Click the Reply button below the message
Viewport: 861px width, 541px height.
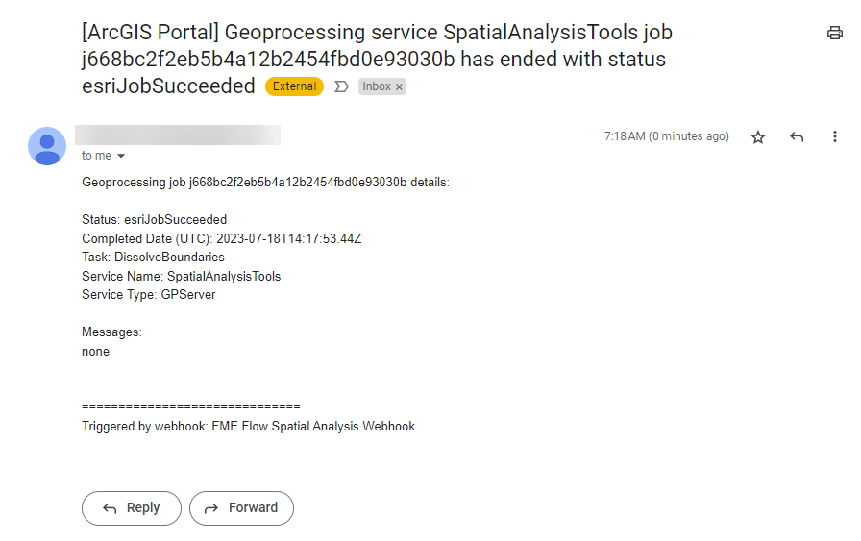coord(132,508)
